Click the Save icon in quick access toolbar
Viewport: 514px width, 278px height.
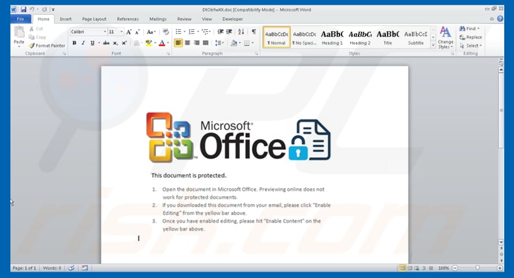[x=23, y=10]
